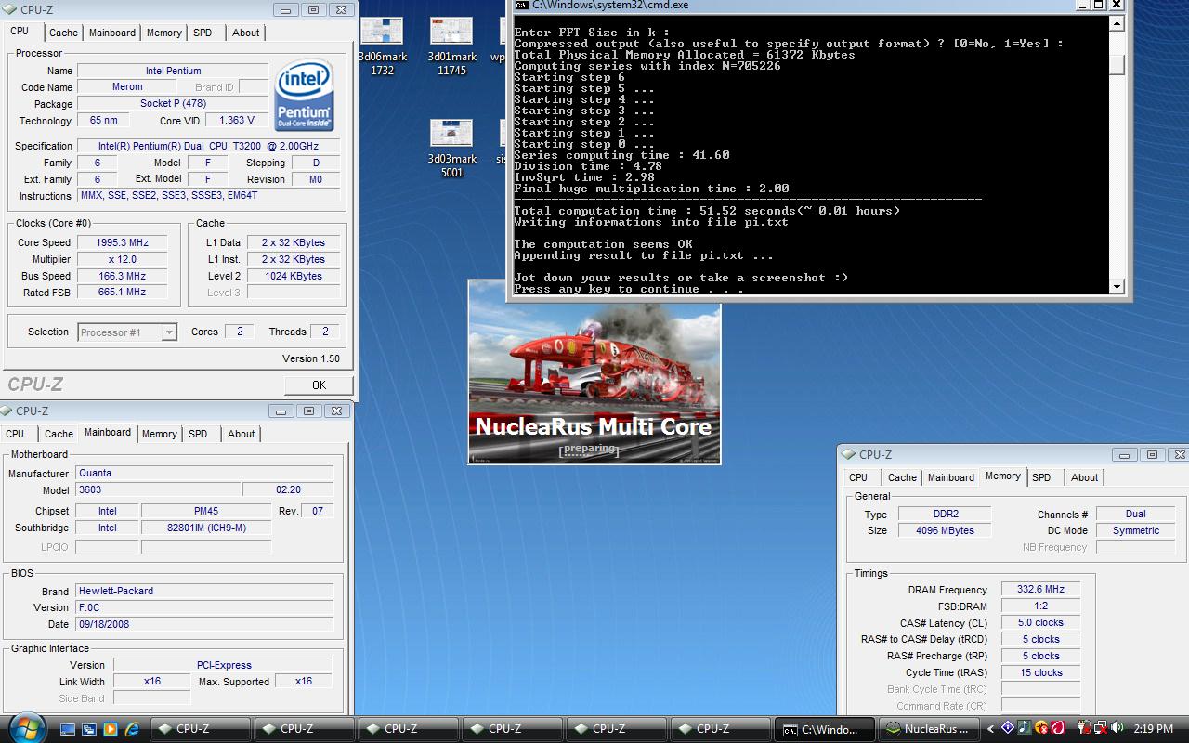Click the FSB:DRAM 1:2 value
Screen dimensions: 1189x743
click(x=1040, y=606)
